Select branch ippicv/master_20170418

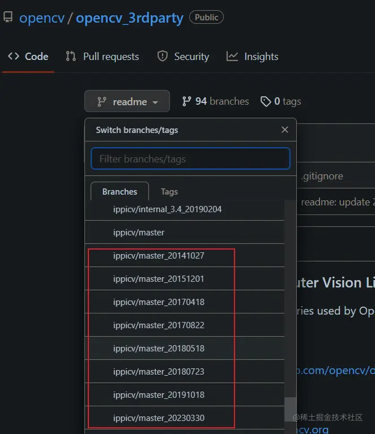185,302
